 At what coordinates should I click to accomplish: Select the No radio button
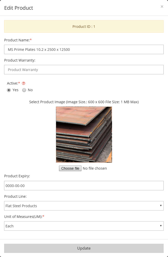pyautogui.click(x=24, y=90)
